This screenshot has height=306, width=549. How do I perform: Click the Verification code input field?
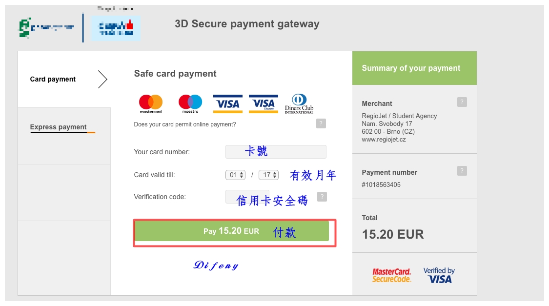[247, 197]
